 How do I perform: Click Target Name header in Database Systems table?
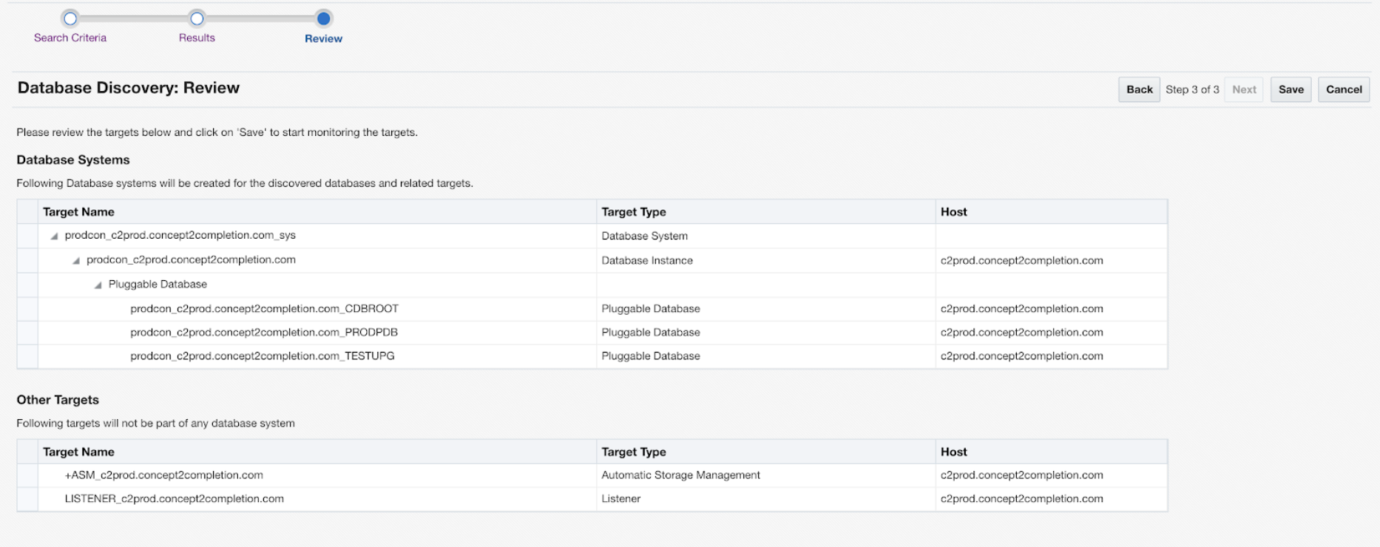78,212
